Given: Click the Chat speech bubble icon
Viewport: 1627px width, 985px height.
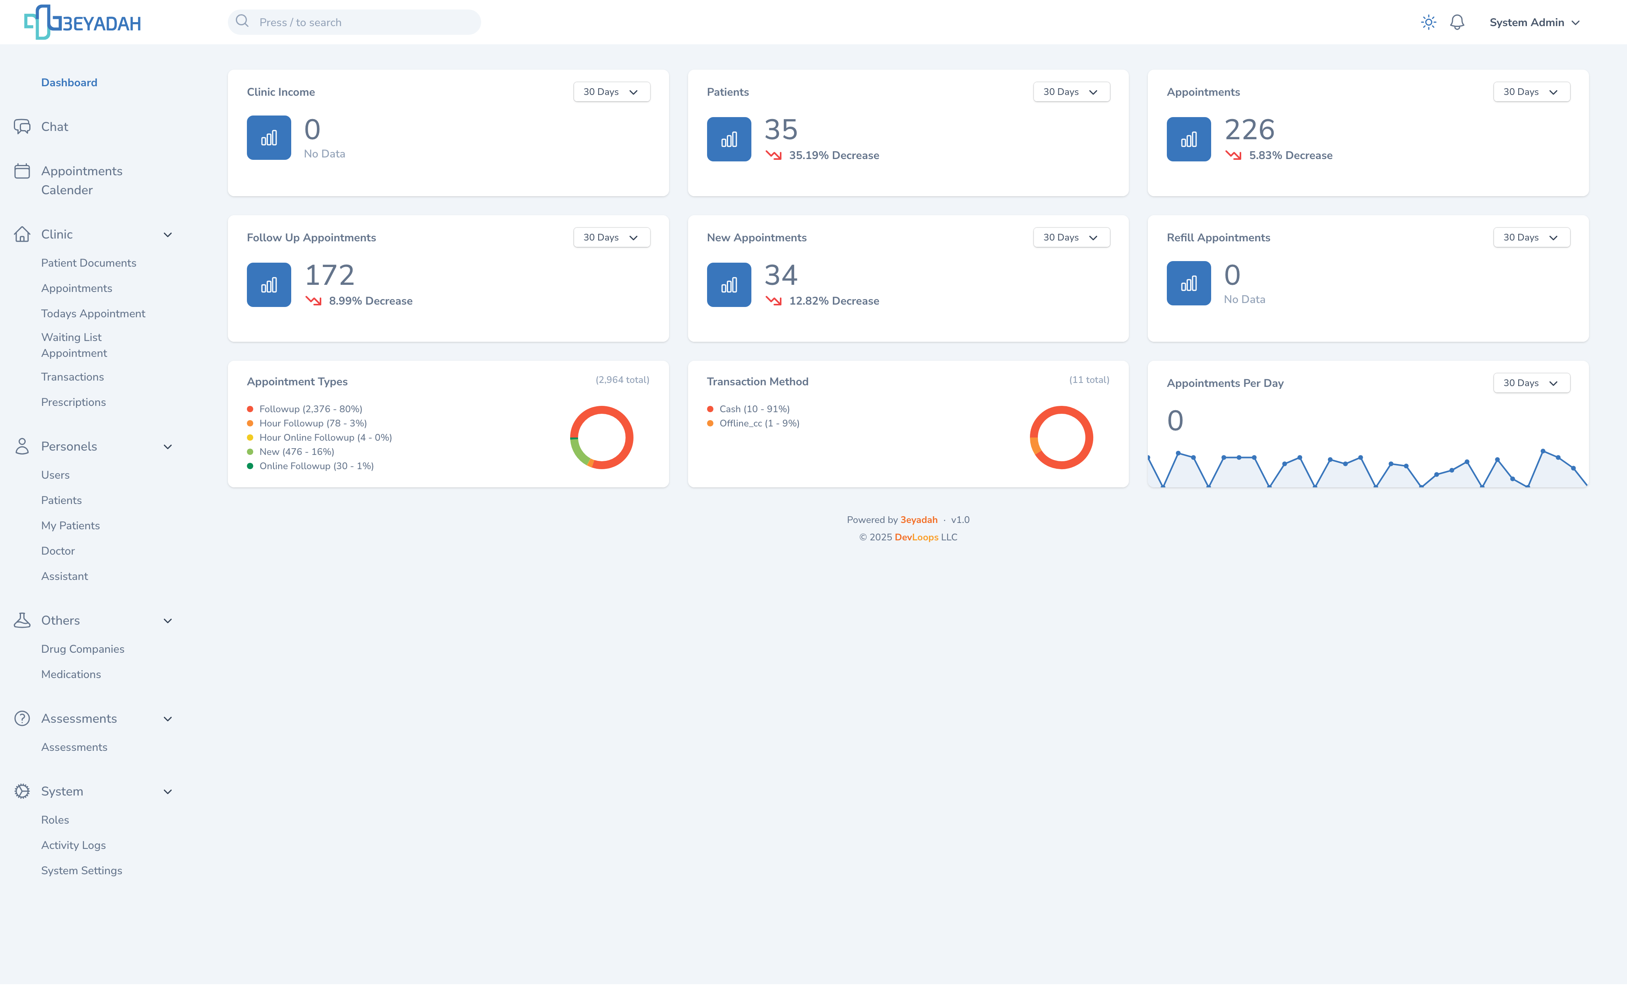Looking at the screenshot, I should tap(23, 127).
